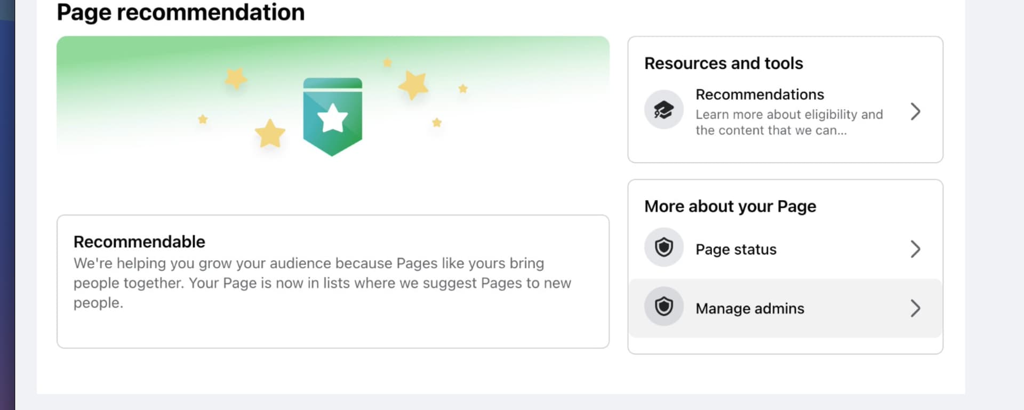Click the small star at the banner's far right
1024x410 pixels.
coord(463,89)
